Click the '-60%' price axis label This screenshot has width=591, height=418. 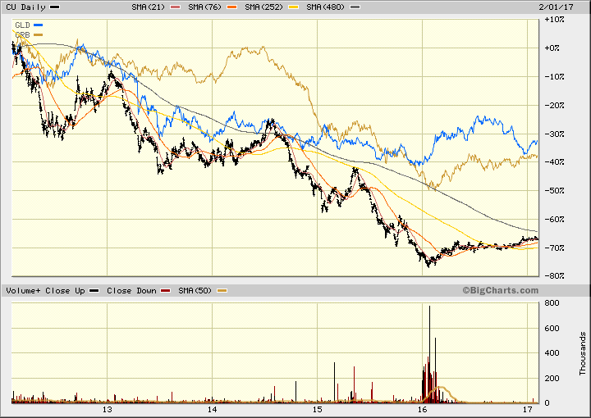click(554, 220)
